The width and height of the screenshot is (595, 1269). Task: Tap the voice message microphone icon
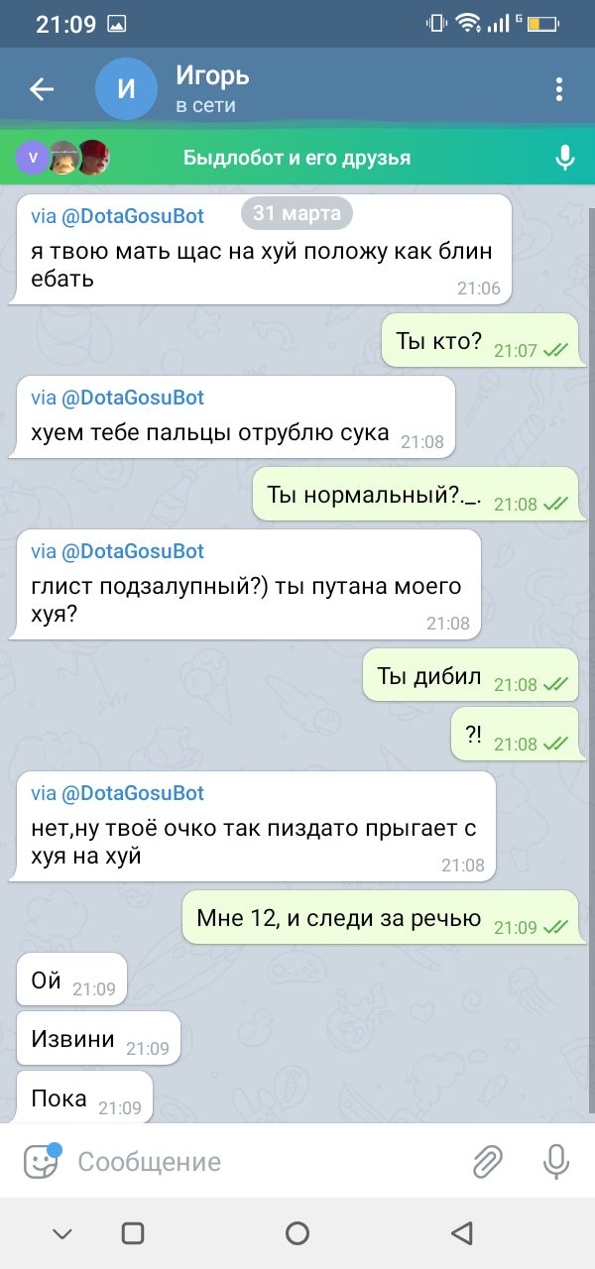pyautogui.click(x=555, y=1161)
